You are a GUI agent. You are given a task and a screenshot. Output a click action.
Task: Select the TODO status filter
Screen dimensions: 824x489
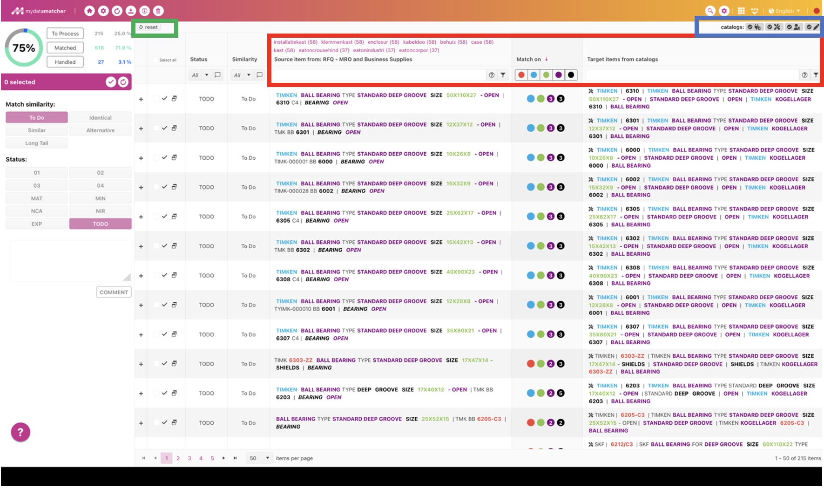coord(101,224)
